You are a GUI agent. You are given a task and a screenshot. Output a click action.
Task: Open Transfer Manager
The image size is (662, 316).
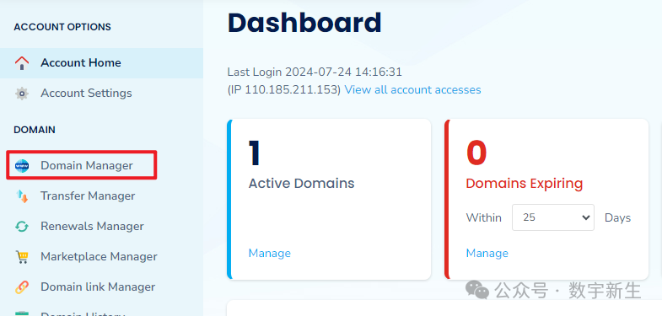coord(88,196)
